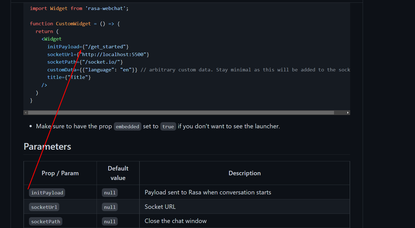Viewport: 415px width, 228px height.
Task: Click the socketPath badge in the Parameters table
Action: (x=45, y=221)
